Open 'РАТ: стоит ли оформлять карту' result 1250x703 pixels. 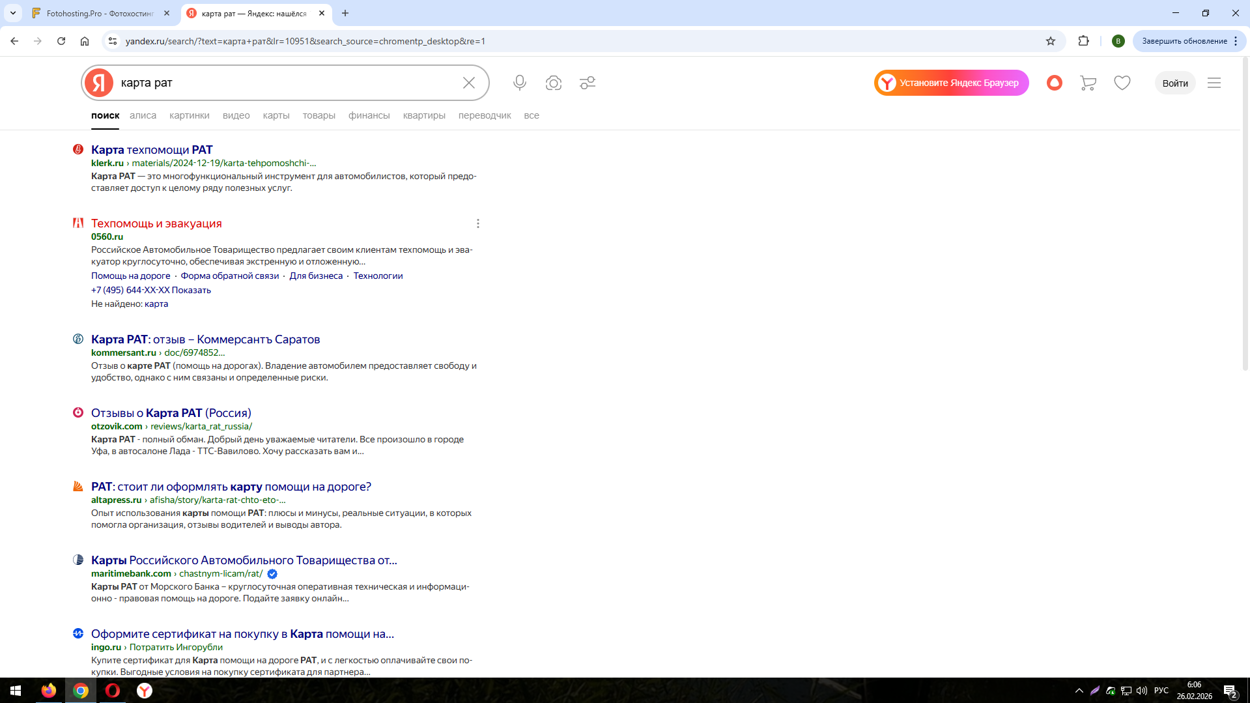tap(231, 487)
